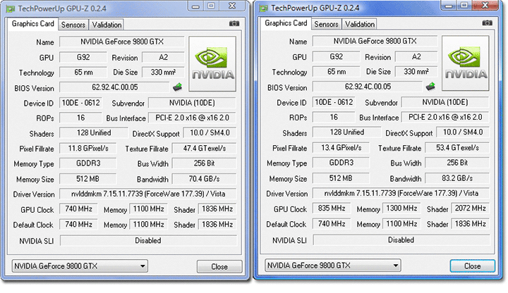Click the Close button in left window
The width and height of the screenshot is (508, 293).
point(219,267)
